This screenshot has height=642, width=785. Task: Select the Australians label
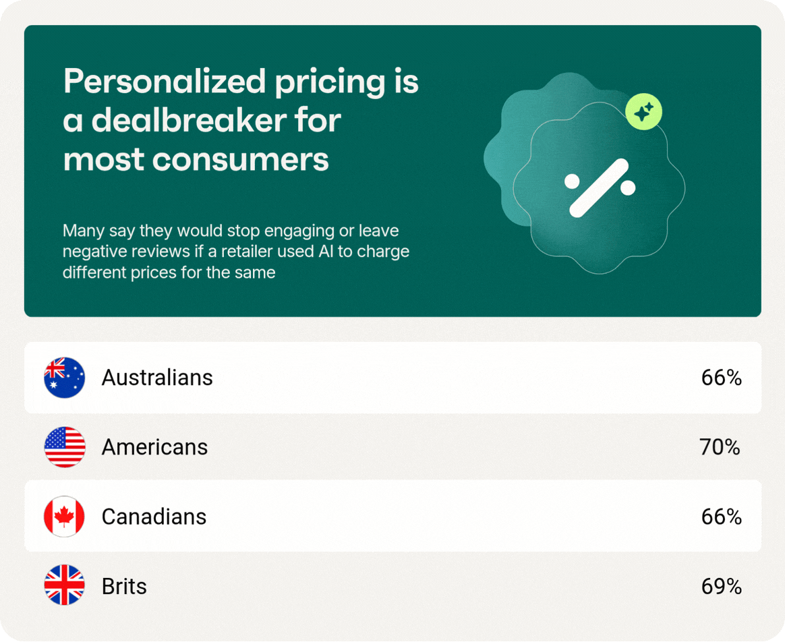157,378
